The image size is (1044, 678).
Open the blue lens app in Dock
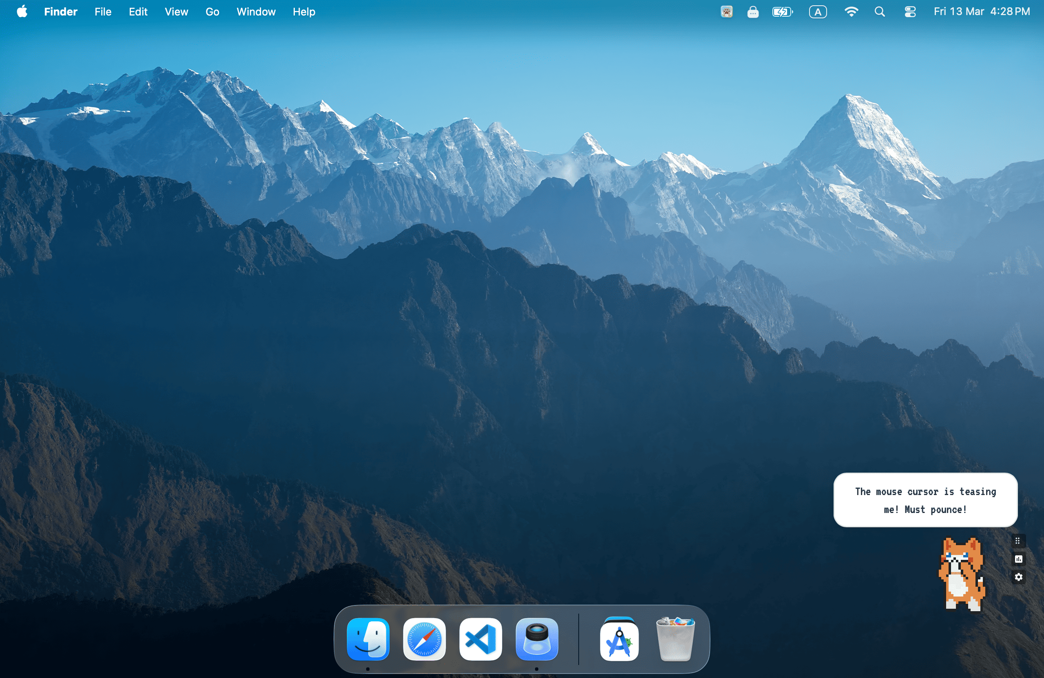tap(536, 639)
